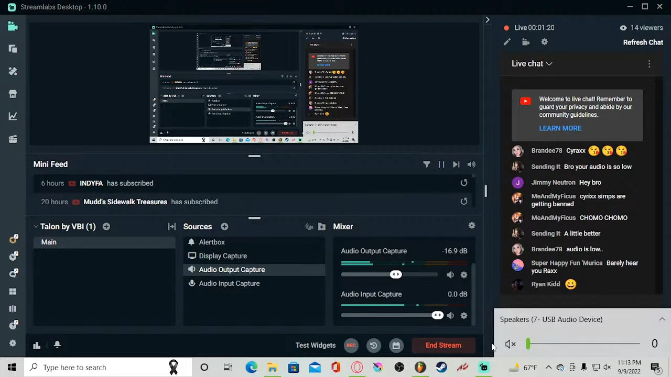Mute Mini Feed alert sounds

coord(471,164)
